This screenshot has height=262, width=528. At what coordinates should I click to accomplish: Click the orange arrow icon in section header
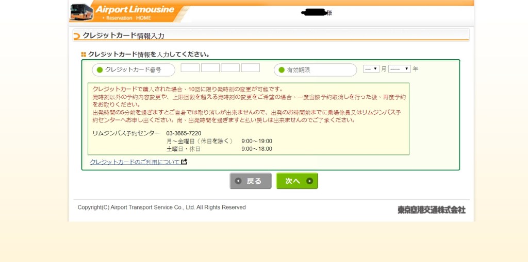pyautogui.click(x=77, y=36)
